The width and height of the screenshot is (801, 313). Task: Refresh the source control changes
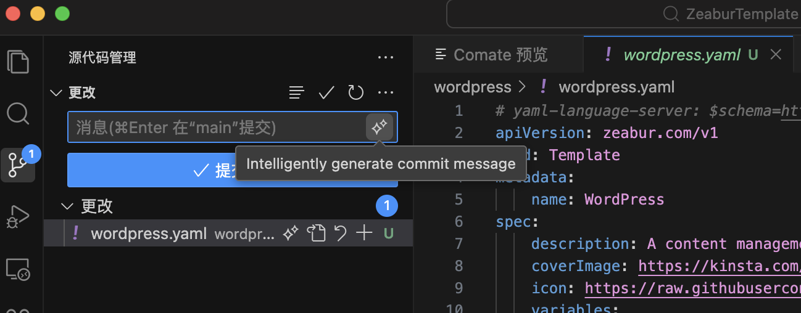(356, 93)
